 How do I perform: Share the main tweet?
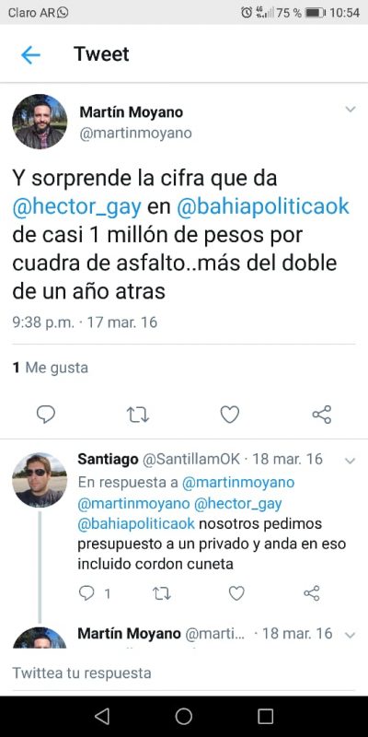[322, 415]
